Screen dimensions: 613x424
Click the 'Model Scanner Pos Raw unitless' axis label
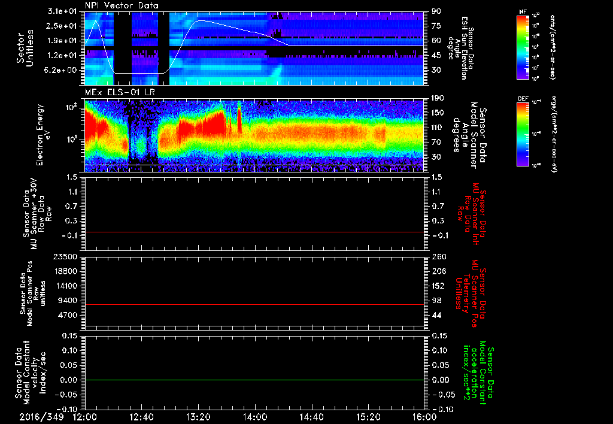[33, 293]
